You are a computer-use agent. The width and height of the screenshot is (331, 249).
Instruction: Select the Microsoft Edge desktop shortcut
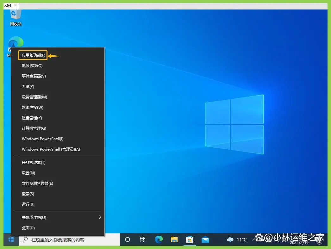click(x=16, y=42)
